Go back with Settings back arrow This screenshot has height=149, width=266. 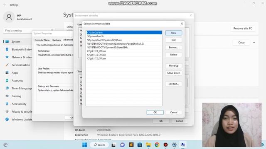click(5, 5)
